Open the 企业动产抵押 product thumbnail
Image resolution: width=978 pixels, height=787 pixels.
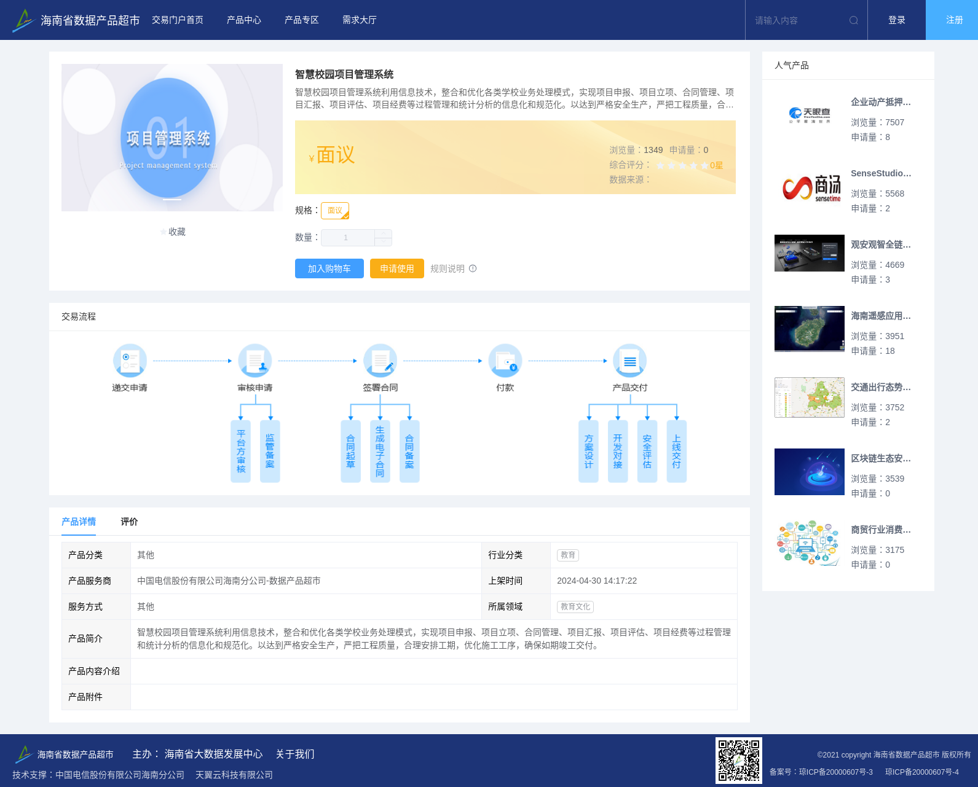click(810, 116)
